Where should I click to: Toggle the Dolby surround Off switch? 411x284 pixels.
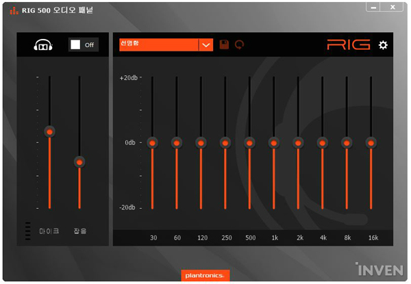[x=84, y=44]
